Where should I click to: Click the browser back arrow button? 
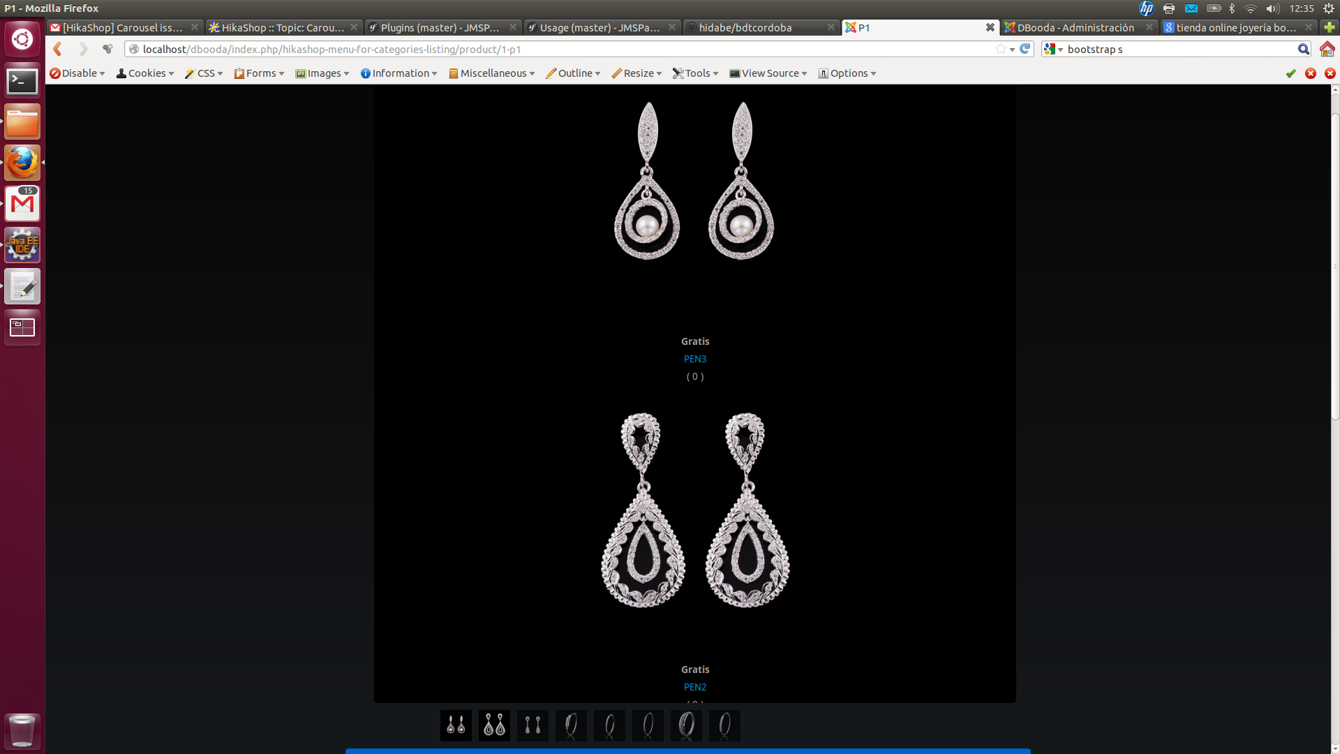click(x=58, y=49)
